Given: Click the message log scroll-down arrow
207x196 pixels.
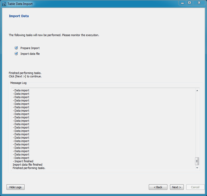Looking at the screenshot, I should [x=197, y=167].
